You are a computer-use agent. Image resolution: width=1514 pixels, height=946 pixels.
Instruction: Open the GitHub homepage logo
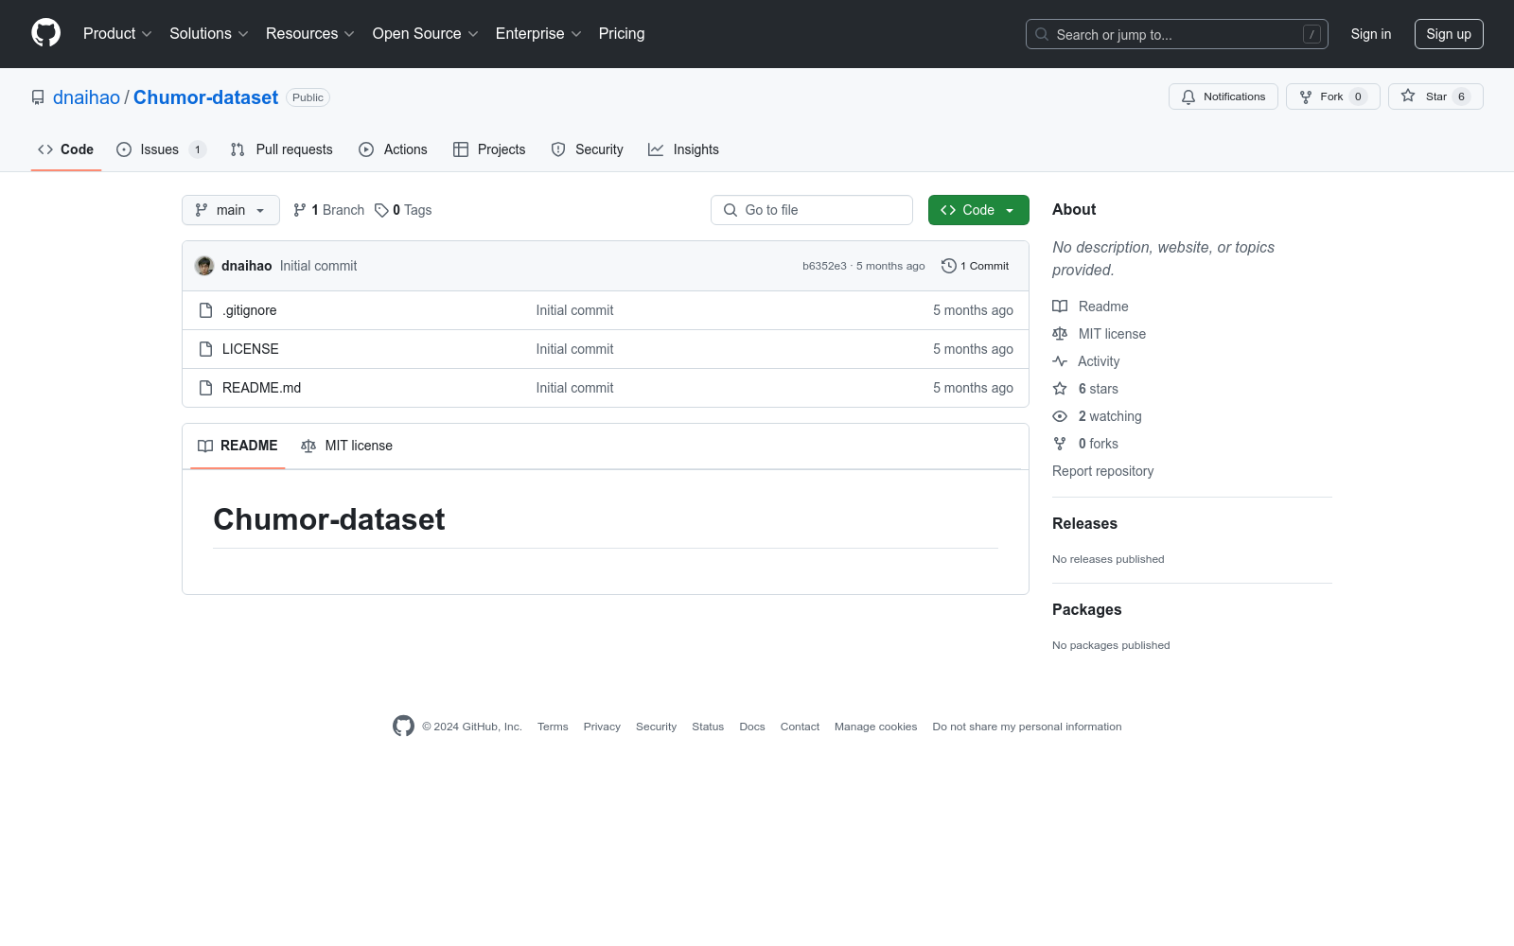tap(45, 33)
